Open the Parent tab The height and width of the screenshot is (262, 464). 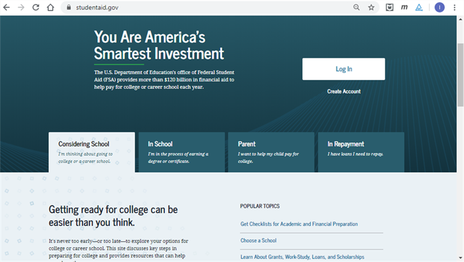pyautogui.click(x=271, y=152)
